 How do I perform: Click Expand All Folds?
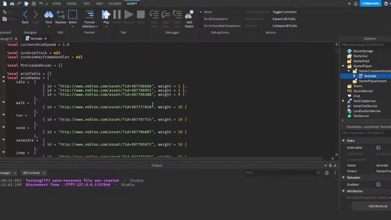[x=283, y=19]
